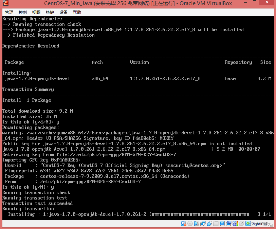This screenshot has height=229, width=276.
Task: Click the USB devices status icon
Action: pos(209,224)
